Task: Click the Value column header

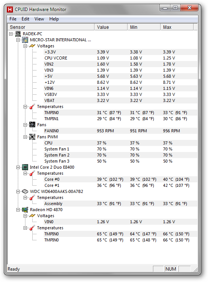Action: (111, 27)
